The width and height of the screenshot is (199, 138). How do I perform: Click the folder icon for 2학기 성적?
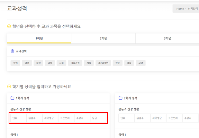pyautogui.click(x=120, y=98)
